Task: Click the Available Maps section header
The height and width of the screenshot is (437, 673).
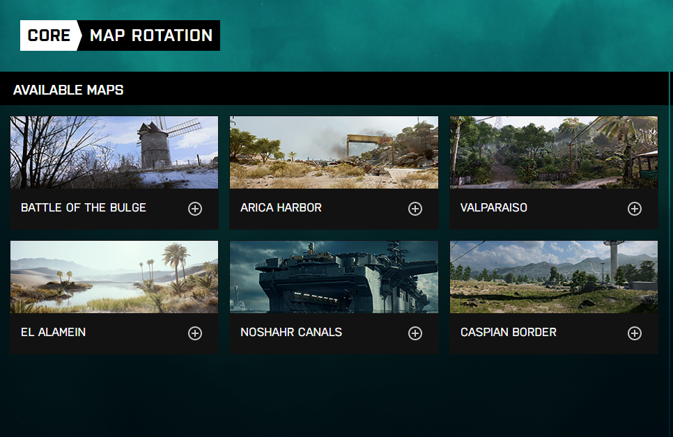Action: click(x=68, y=90)
